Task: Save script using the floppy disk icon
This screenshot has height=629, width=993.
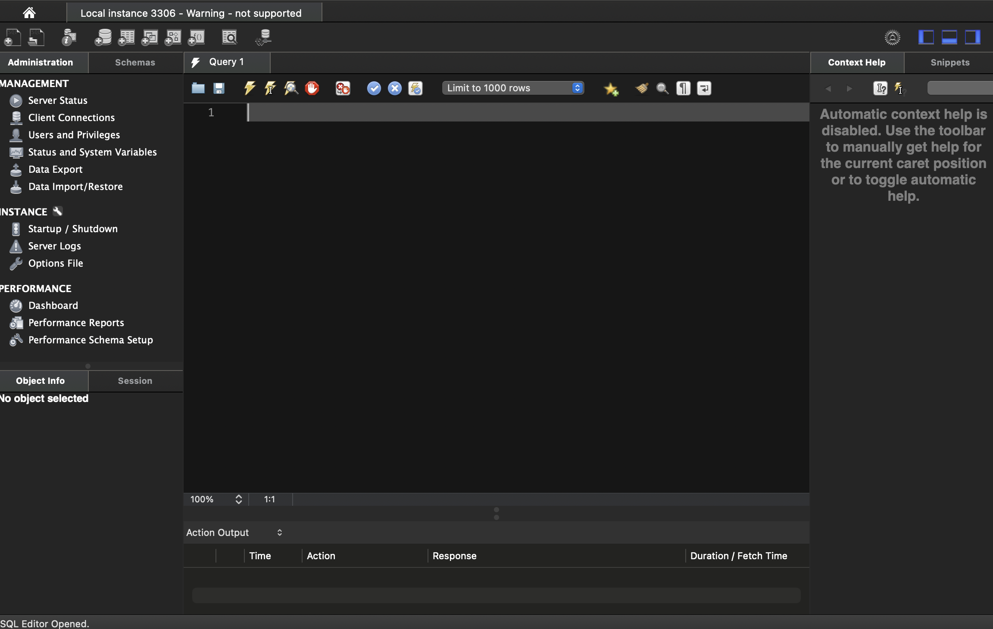Action: [219, 88]
